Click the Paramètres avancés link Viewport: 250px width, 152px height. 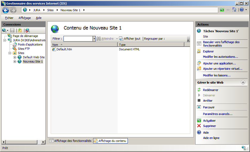[217, 114]
